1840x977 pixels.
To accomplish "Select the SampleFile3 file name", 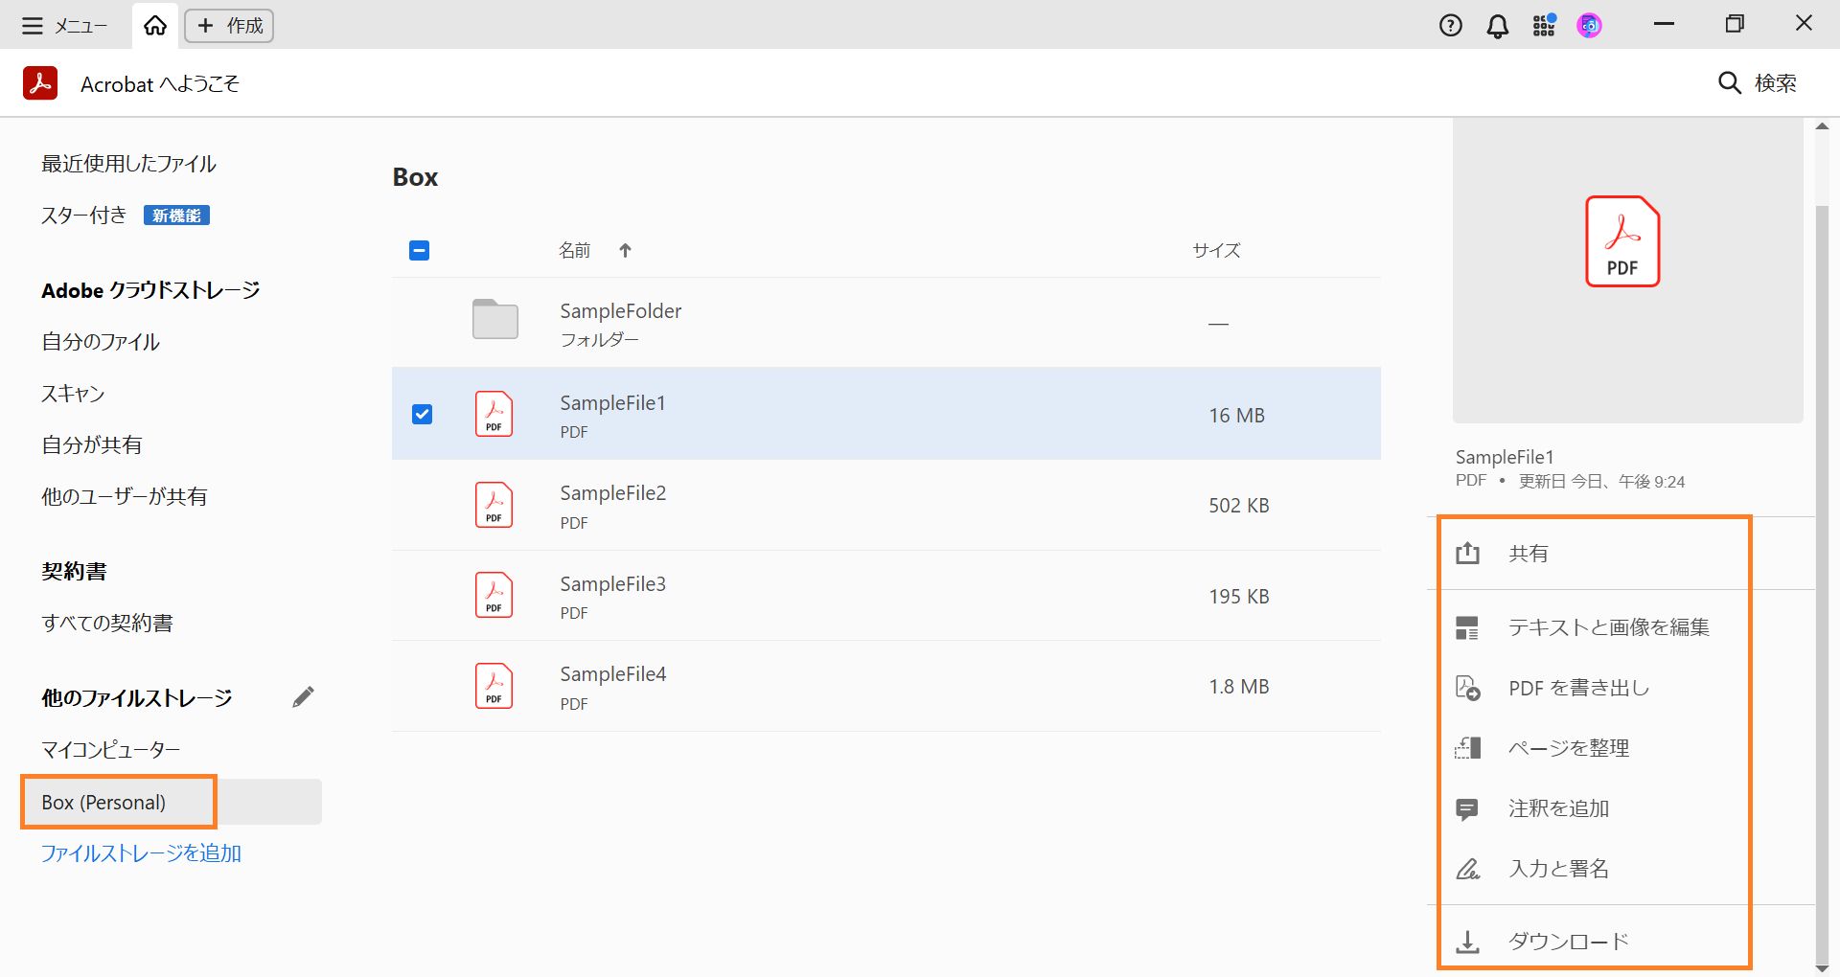I will click(x=613, y=584).
